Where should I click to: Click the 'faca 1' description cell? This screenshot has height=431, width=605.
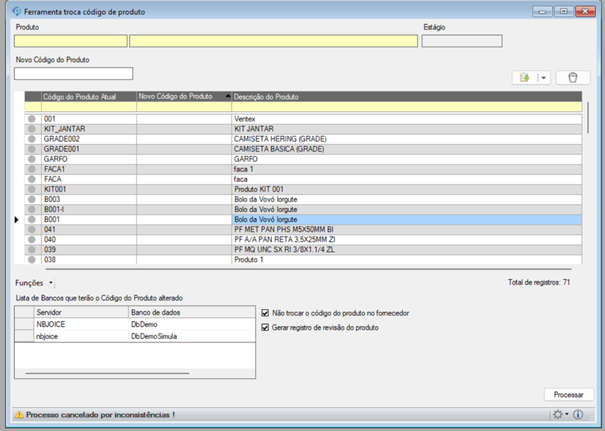pyautogui.click(x=407, y=169)
